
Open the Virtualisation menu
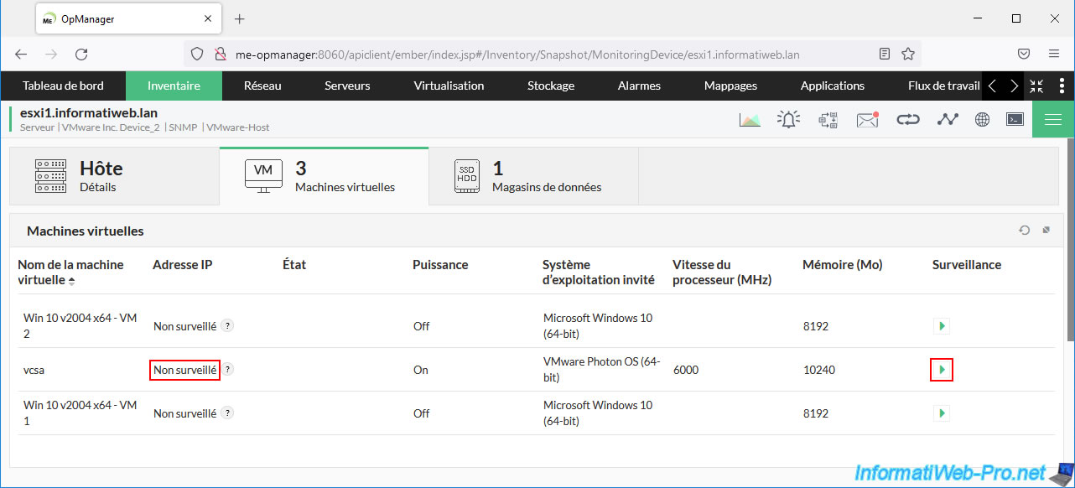[449, 86]
